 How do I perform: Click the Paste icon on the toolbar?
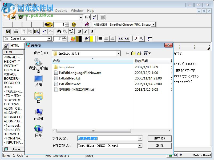pyautogui.click(x=37, y=31)
